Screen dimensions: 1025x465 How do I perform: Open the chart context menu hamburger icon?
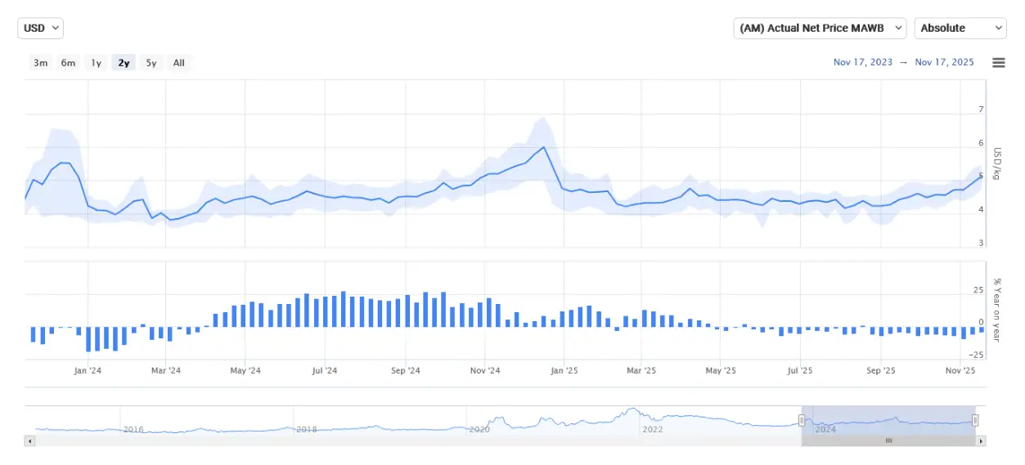[x=998, y=63]
